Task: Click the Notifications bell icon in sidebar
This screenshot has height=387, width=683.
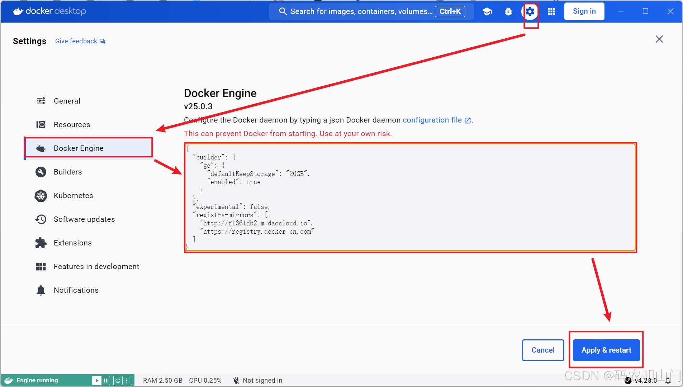Action: (41, 290)
